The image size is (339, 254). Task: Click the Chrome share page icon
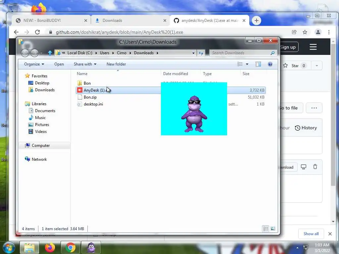coord(294,32)
